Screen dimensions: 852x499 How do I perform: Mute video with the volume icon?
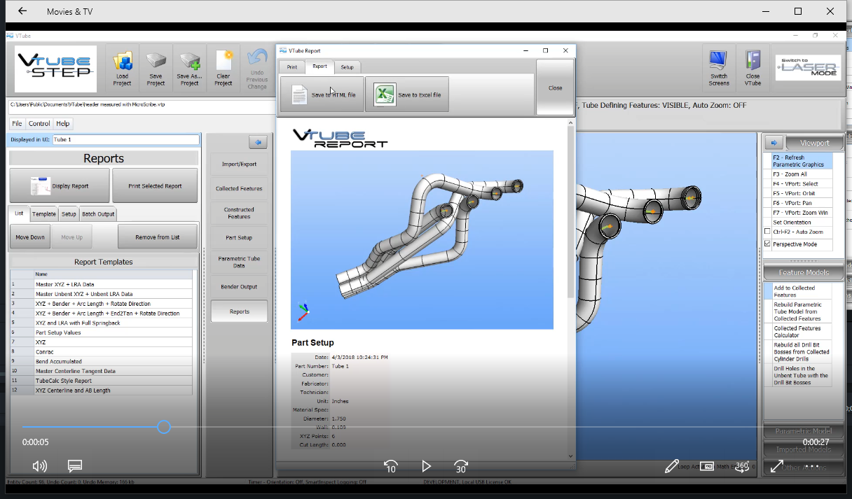(x=40, y=466)
